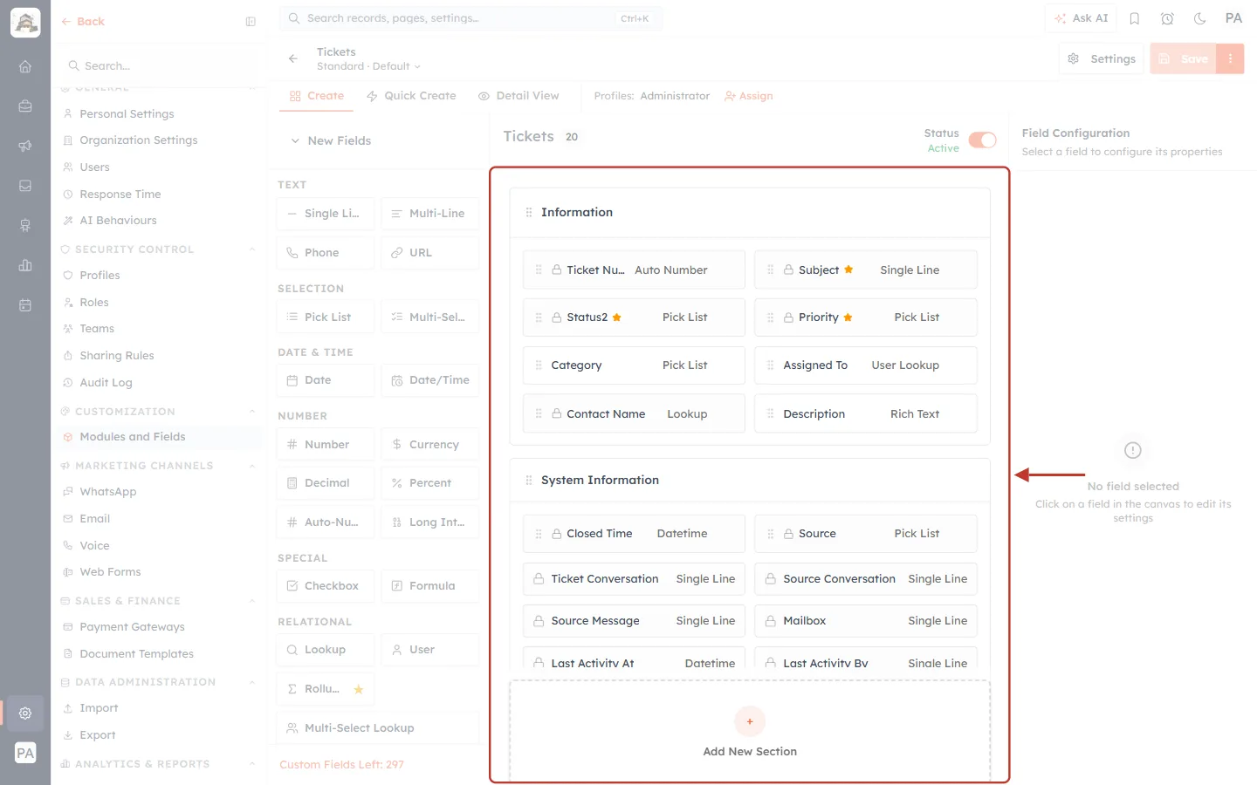This screenshot has width=1257, height=785.
Task: Select the Date/Time field type
Action: (430, 380)
